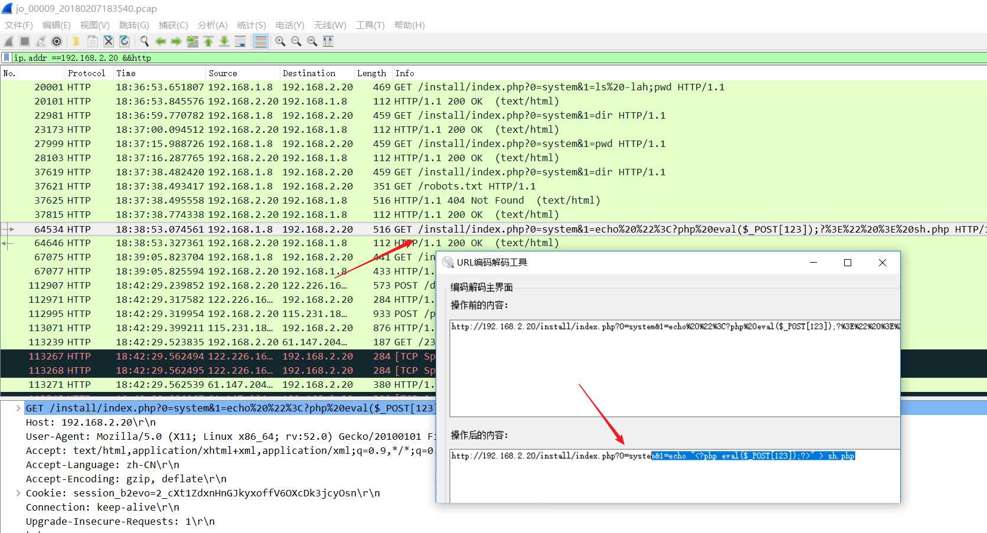Screen dimensions: 987x533
Task: Open the 编辑(E) menu
Action: tap(57, 25)
